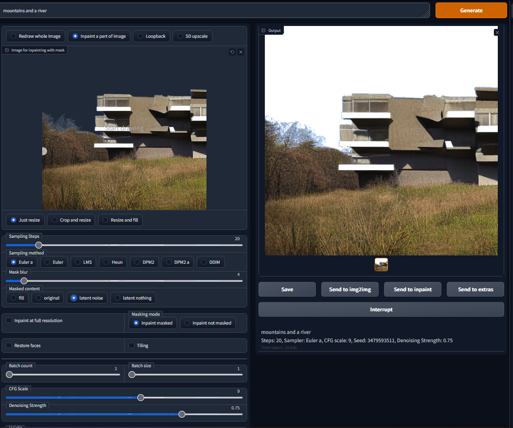Enable the Restore faces option

coord(8,345)
